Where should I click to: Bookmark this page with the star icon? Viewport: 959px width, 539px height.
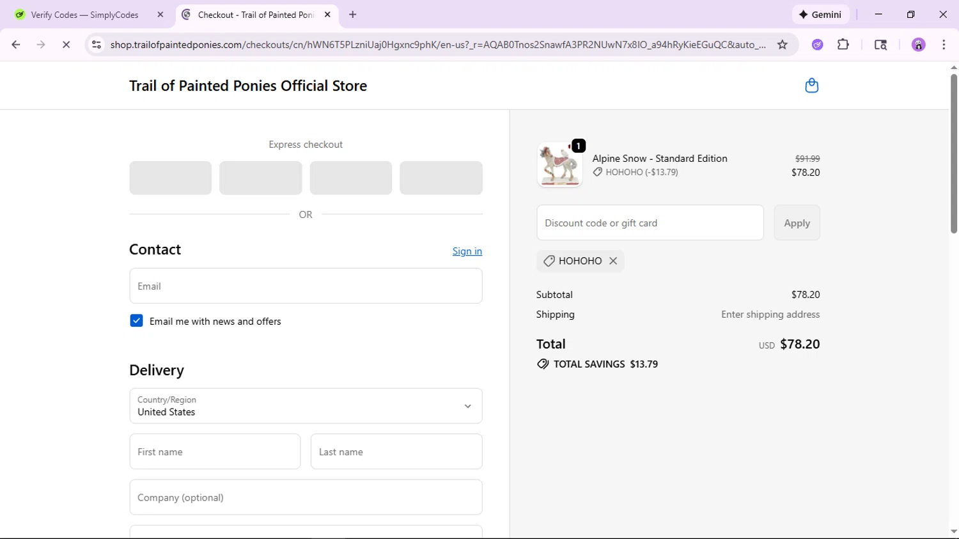(x=782, y=45)
